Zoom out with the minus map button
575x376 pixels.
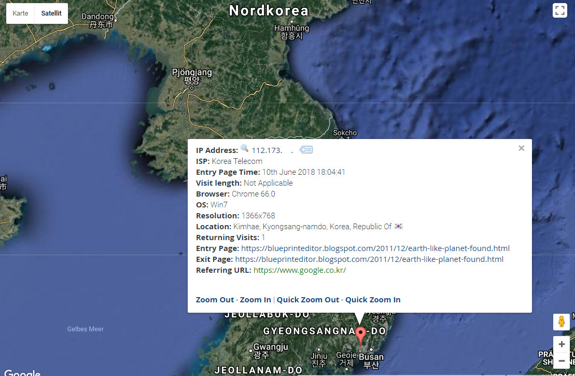(561, 361)
